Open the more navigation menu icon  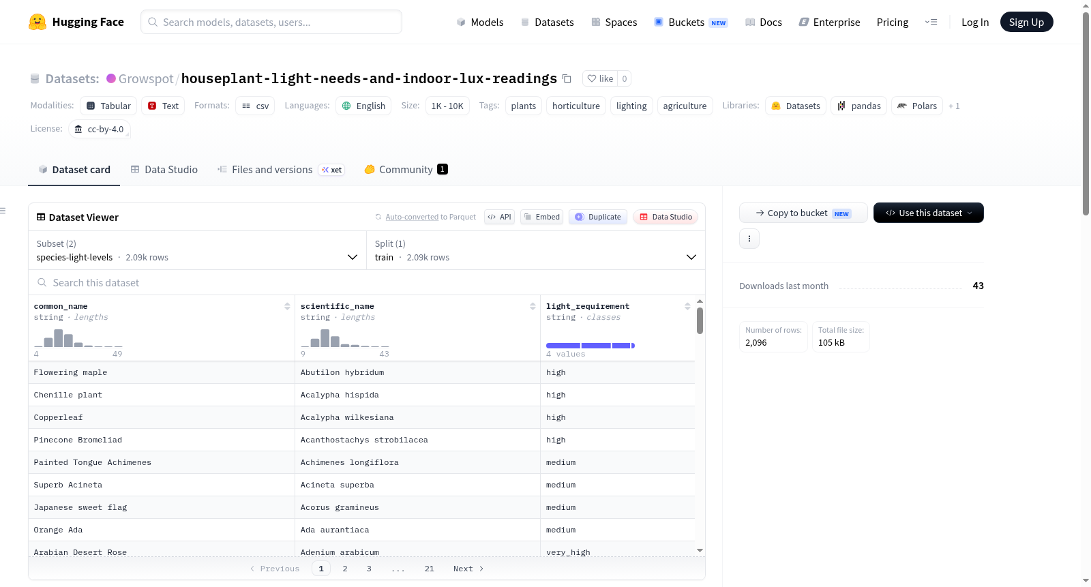click(931, 22)
